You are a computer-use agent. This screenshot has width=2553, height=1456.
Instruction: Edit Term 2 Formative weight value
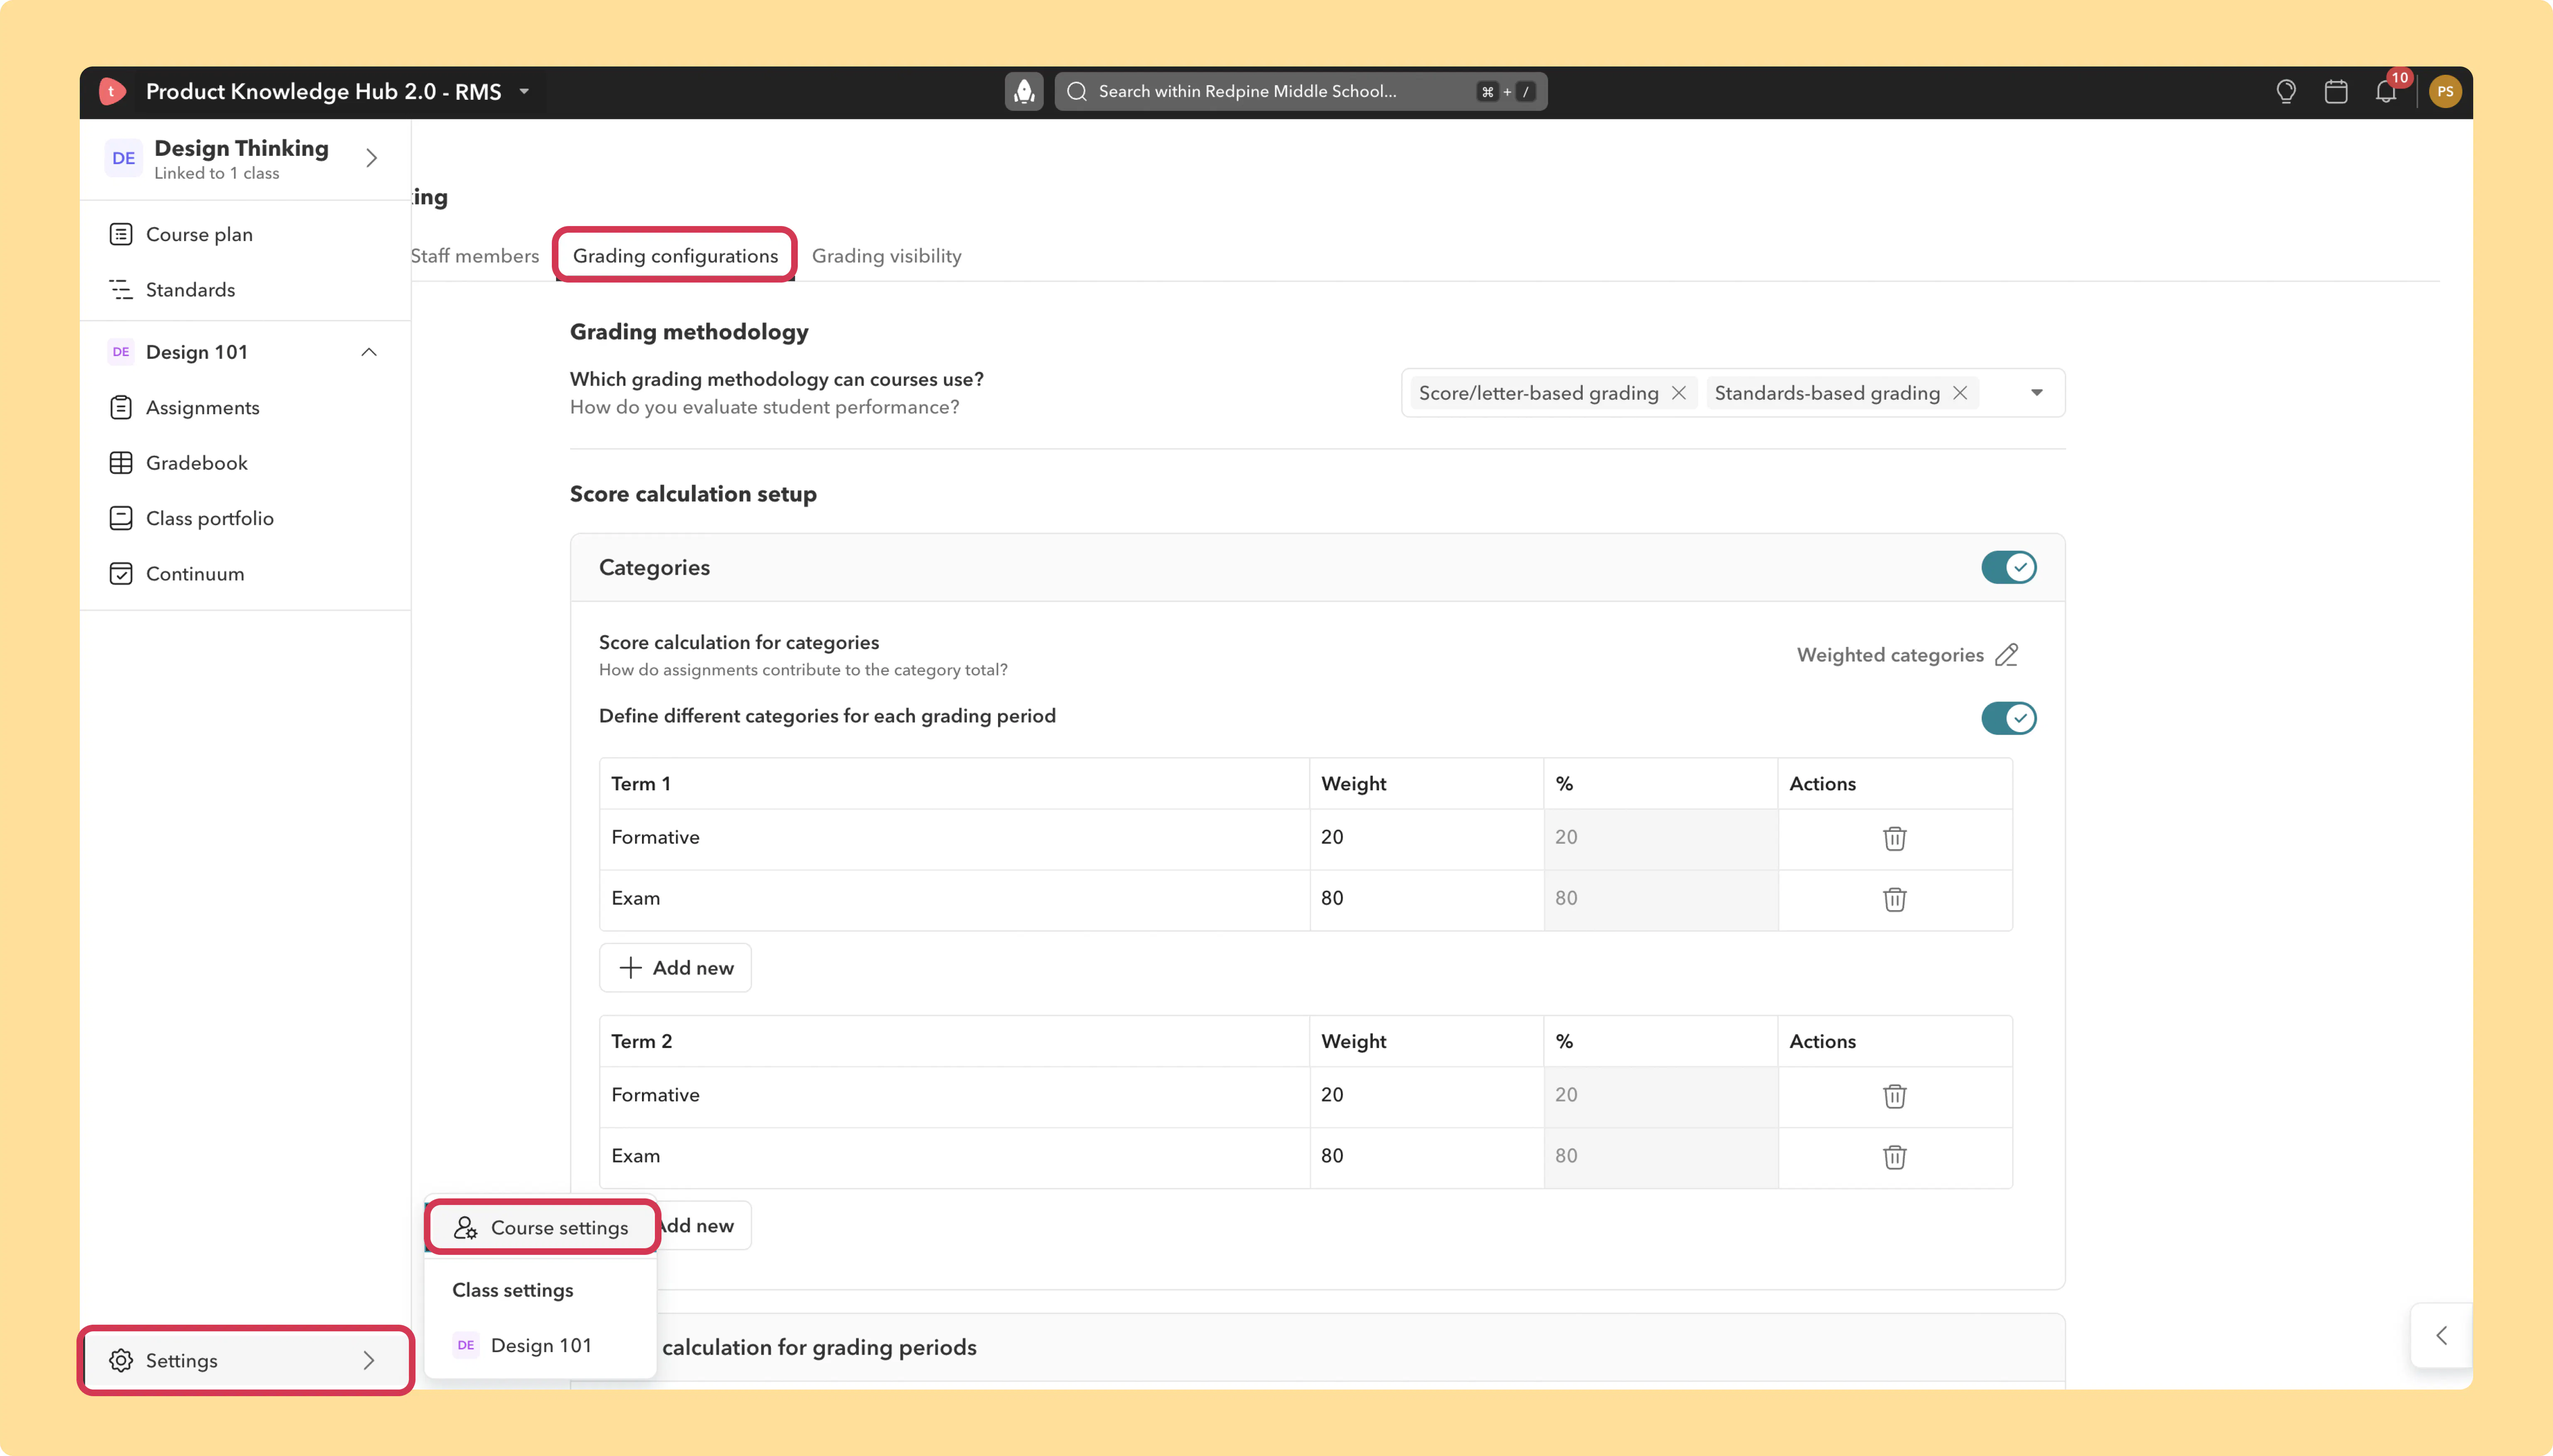(1426, 1096)
